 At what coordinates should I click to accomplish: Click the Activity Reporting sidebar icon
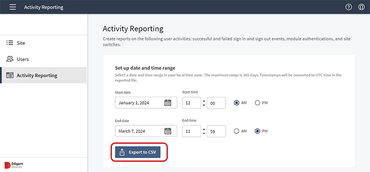tap(10, 75)
